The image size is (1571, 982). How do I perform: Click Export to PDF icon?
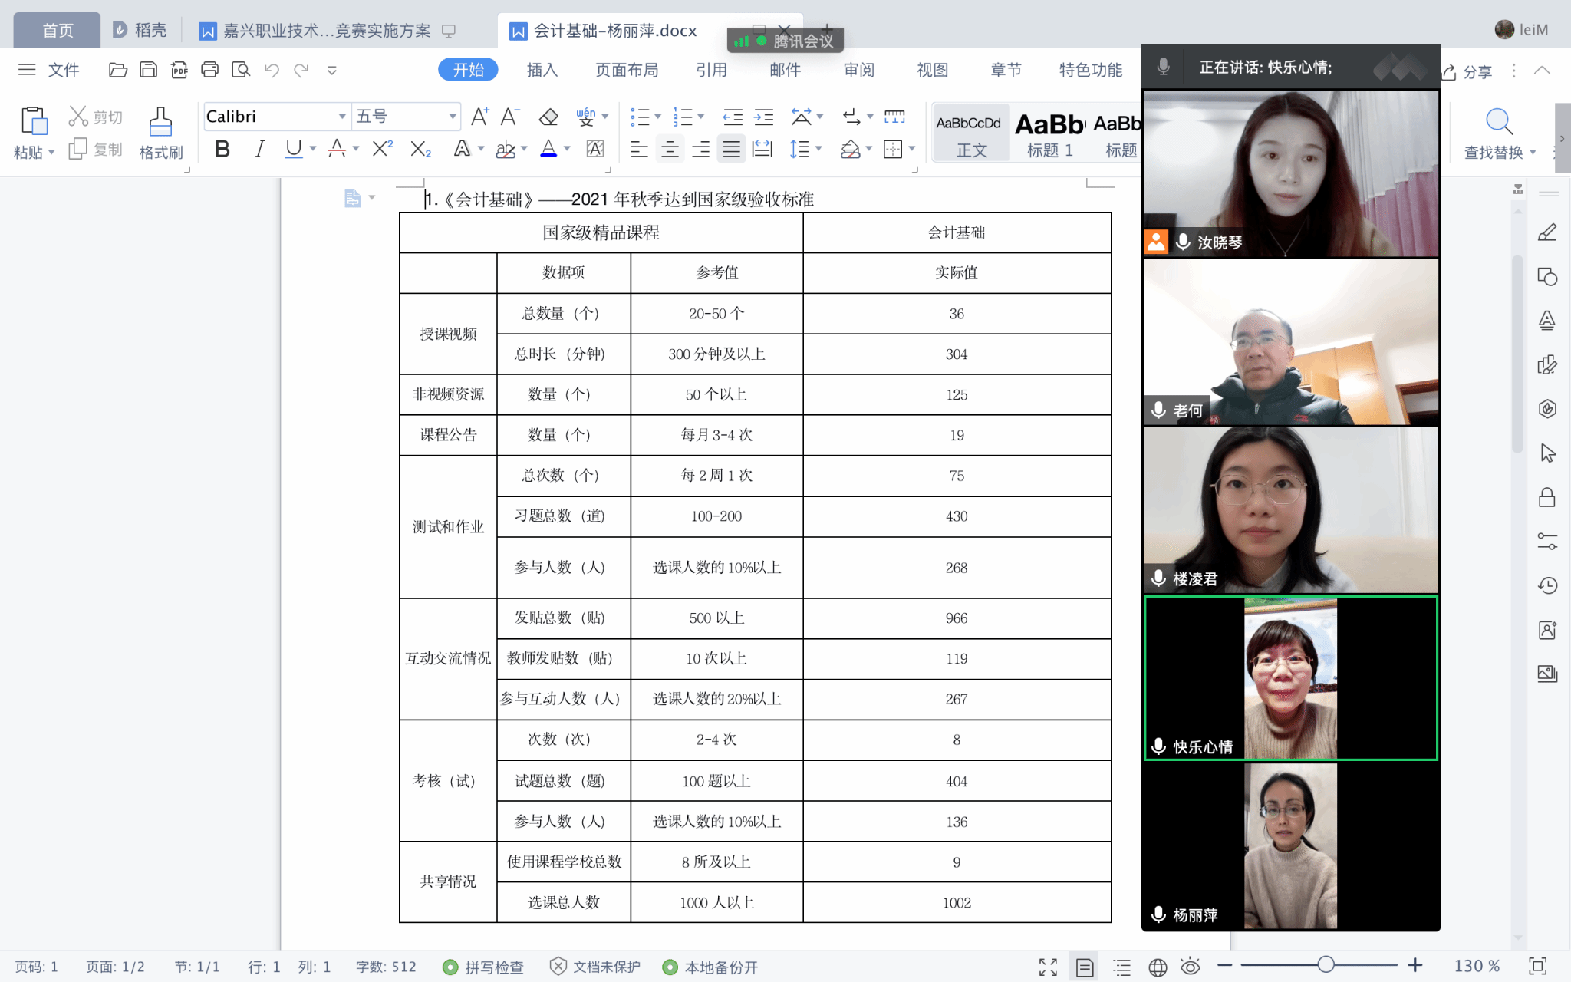pos(179,70)
